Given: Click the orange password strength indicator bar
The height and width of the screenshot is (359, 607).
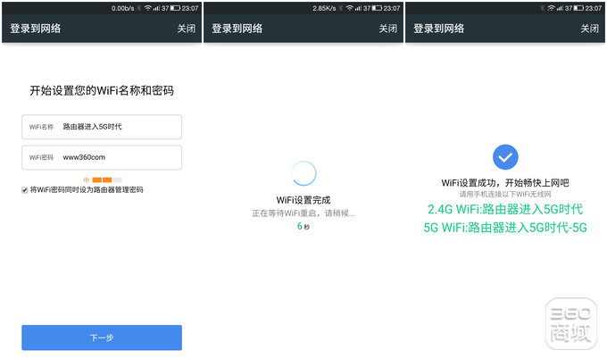Looking at the screenshot, I should point(103,179).
